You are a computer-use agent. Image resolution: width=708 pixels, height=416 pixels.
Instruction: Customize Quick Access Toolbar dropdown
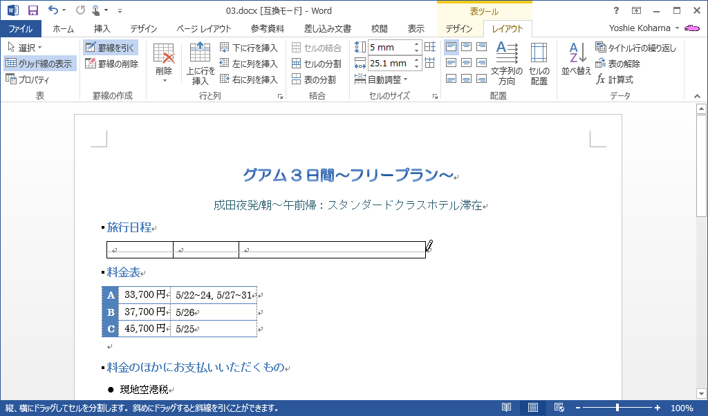point(120,10)
